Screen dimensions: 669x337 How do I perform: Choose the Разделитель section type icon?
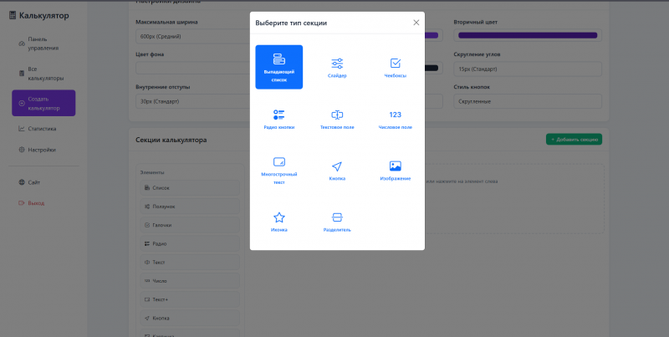[337, 217]
